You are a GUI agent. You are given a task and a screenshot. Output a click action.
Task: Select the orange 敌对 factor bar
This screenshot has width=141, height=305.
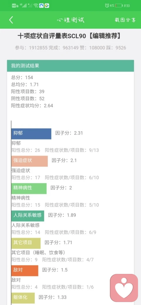coord(25,271)
